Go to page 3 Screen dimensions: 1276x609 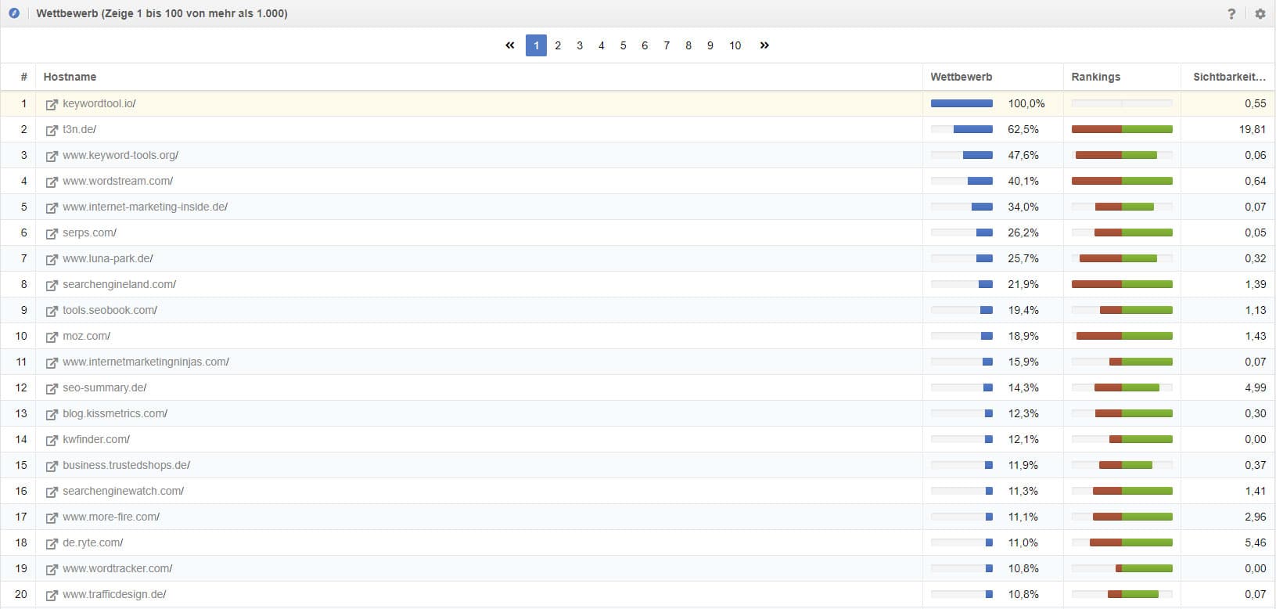click(x=580, y=45)
